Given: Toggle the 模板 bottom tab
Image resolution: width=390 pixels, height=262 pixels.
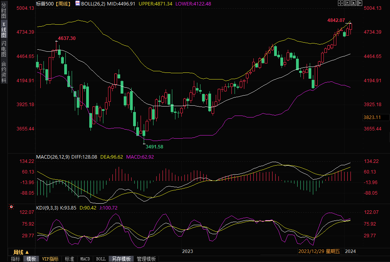Looking at the screenshot, I should pyautogui.click(x=31, y=259).
